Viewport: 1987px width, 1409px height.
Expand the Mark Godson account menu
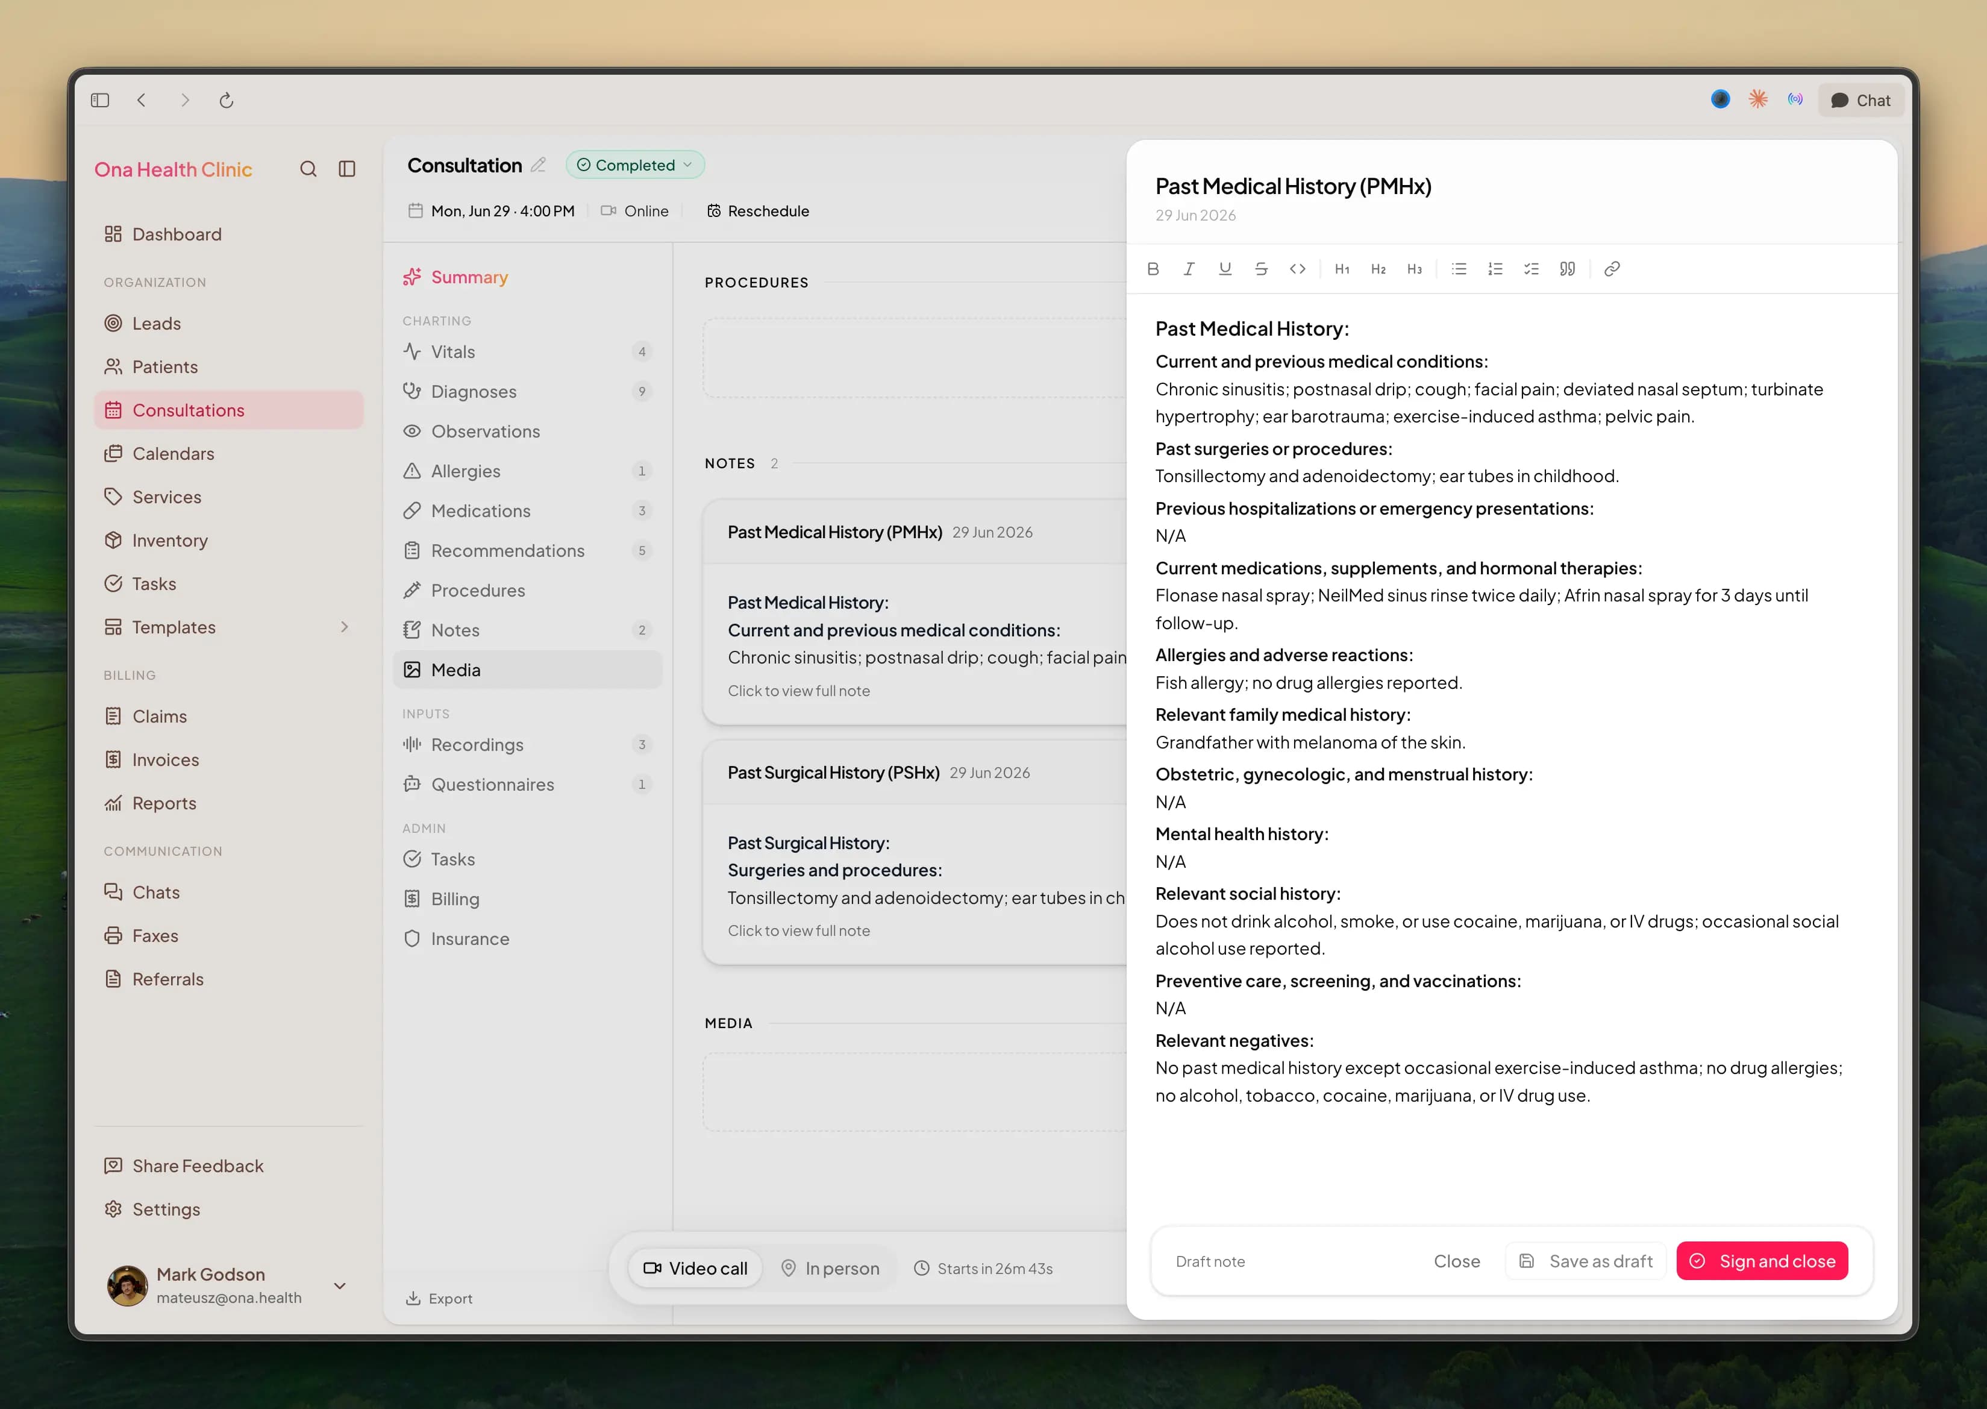point(340,1286)
